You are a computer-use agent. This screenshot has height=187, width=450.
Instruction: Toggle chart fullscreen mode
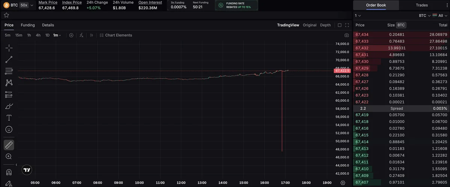[347, 25]
